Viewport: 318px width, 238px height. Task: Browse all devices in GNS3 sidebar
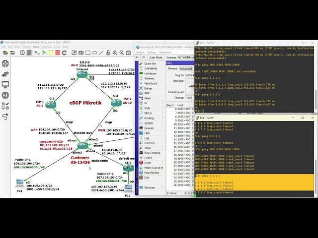tap(5, 106)
